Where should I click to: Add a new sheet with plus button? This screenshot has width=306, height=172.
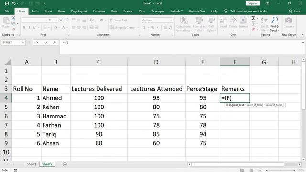pos(65,164)
